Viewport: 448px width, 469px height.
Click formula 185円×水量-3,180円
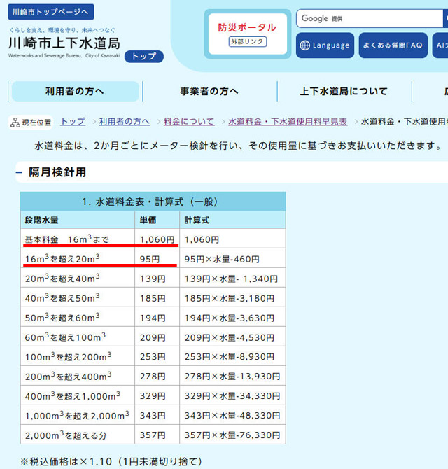point(232,297)
